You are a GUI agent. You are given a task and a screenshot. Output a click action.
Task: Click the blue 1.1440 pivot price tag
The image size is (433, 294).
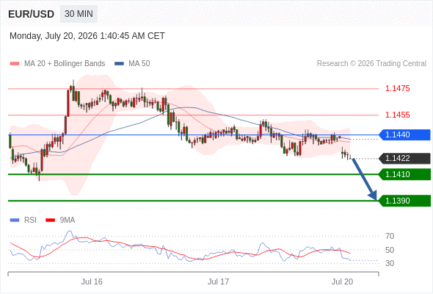point(404,135)
